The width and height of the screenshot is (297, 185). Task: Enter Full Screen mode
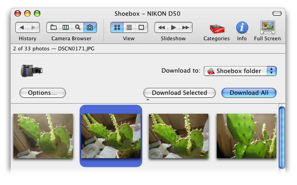click(267, 28)
